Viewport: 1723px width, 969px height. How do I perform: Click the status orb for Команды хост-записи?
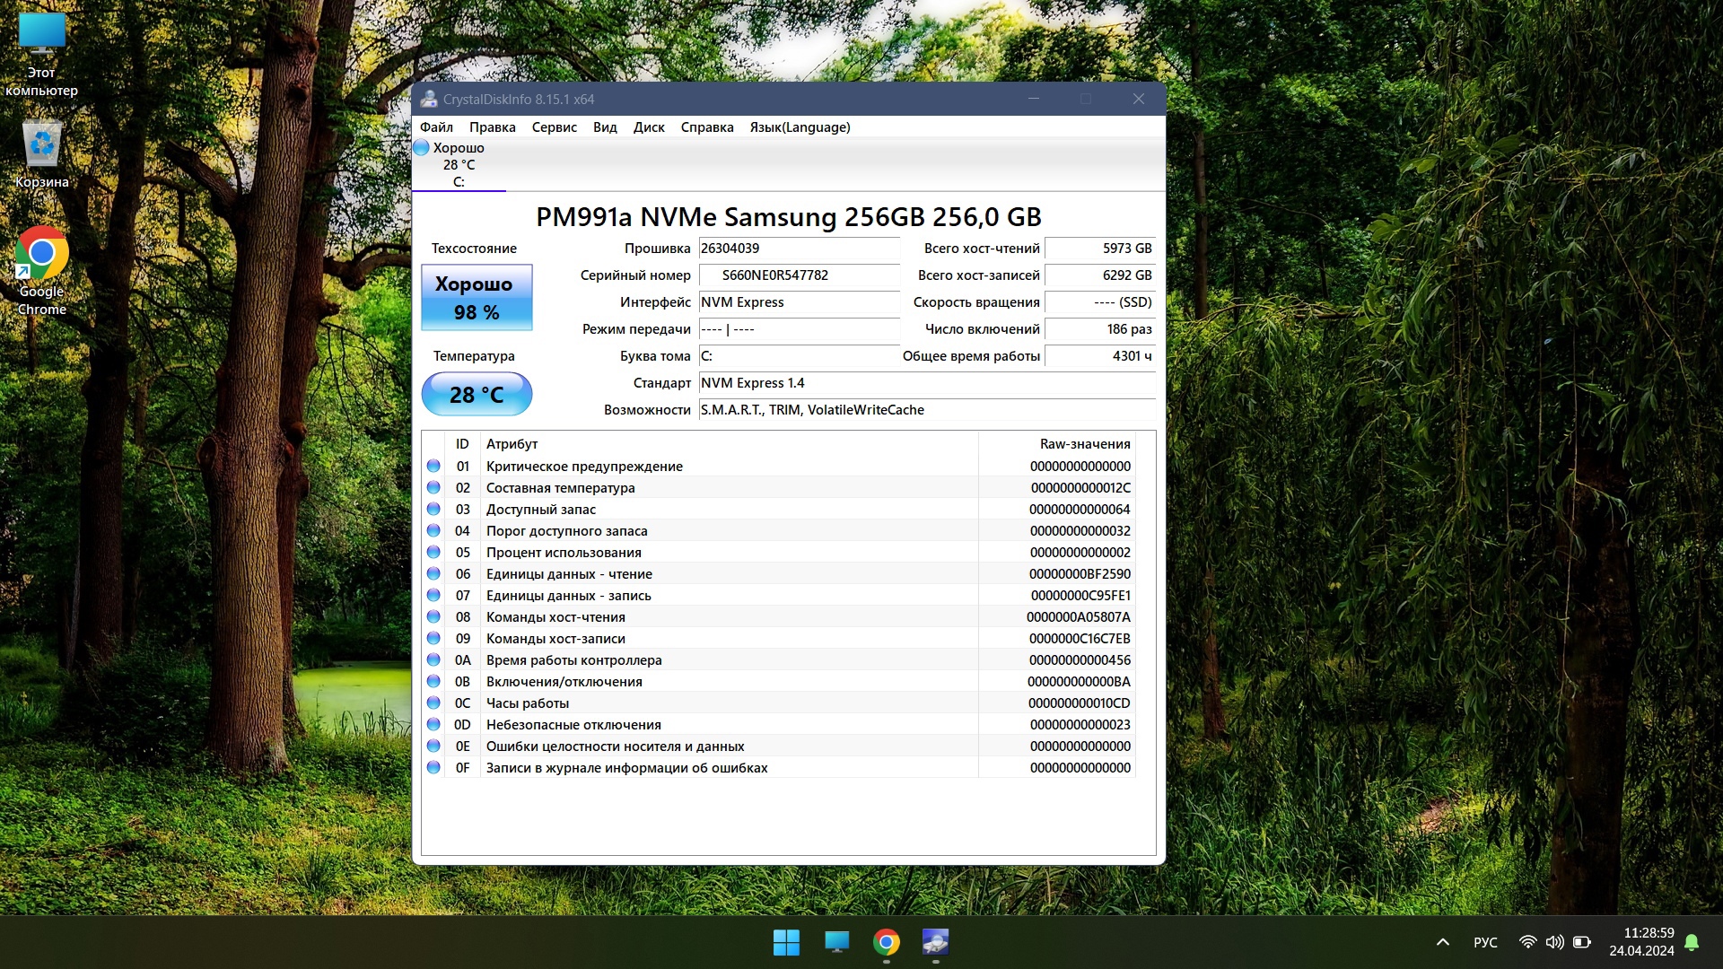point(433,638)
